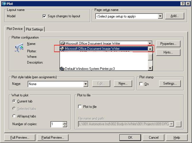Screen dimensions: 192x143
Task: Toggle Save changes to layout checkbox
Action: coord(44,16)
